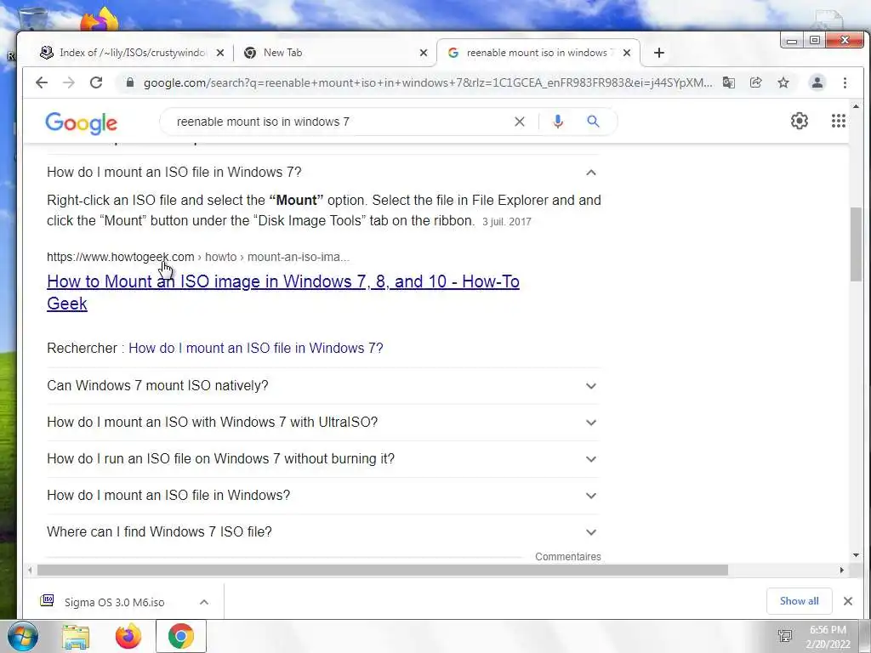Open File Explorer from taskbar

(x=76, y=637)
